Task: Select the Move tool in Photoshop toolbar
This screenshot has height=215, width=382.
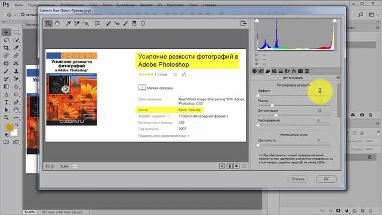Action: [7, 32]
